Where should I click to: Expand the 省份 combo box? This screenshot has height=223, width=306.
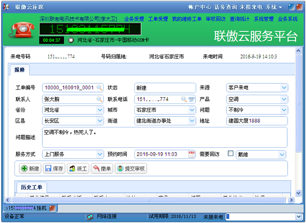tap(99, 110)
